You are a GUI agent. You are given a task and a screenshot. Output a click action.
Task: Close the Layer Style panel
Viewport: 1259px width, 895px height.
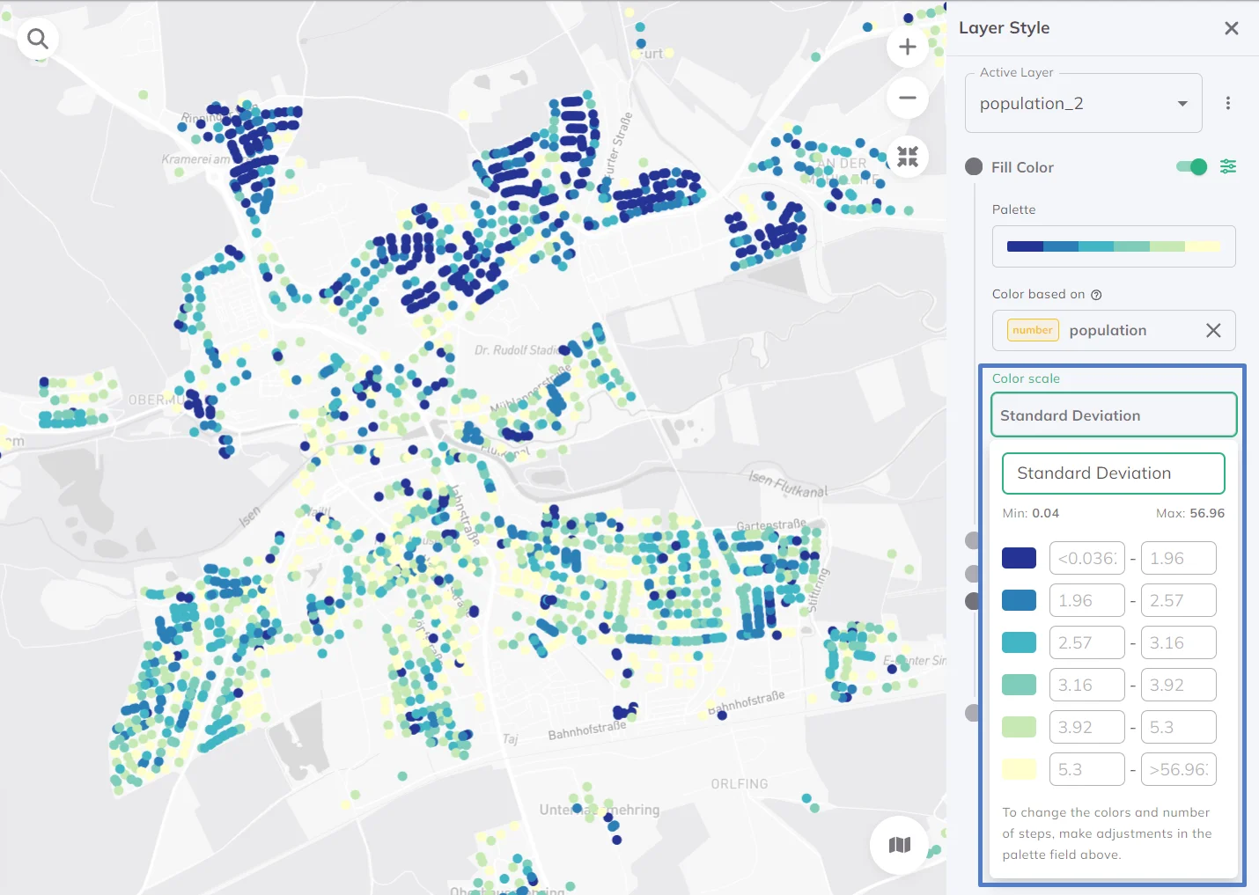click(x=1232, y=28)
